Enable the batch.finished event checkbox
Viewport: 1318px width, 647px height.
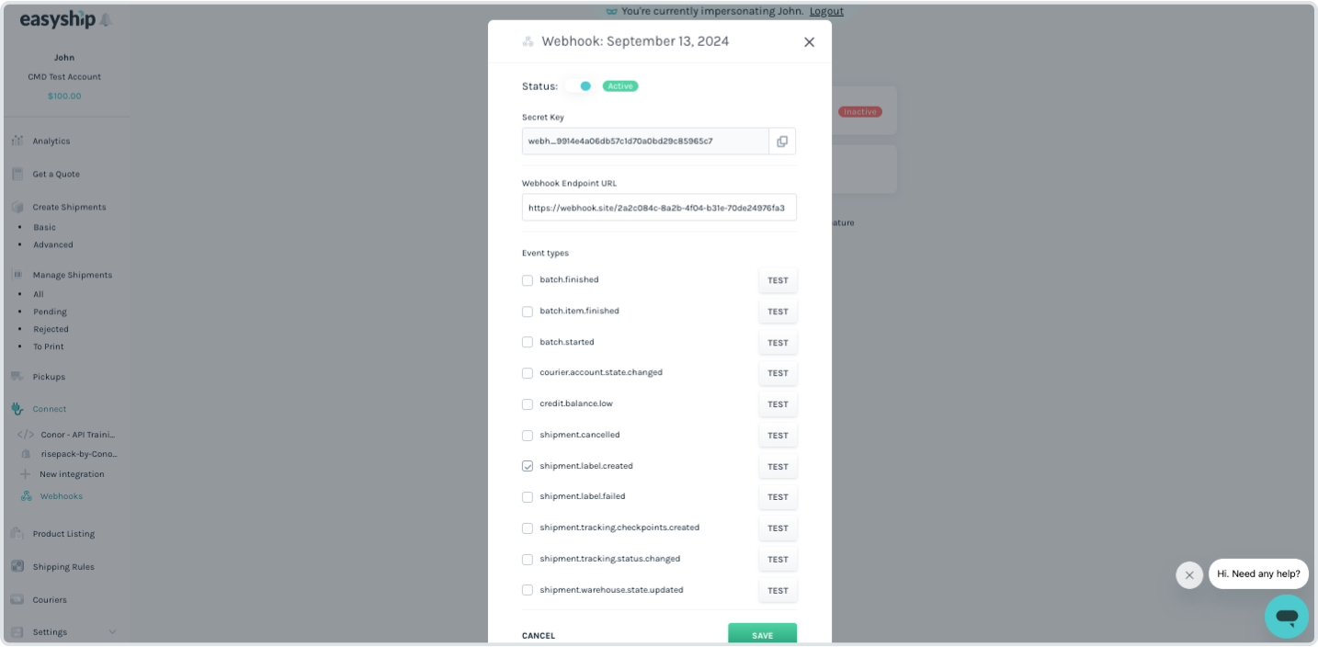528,280
